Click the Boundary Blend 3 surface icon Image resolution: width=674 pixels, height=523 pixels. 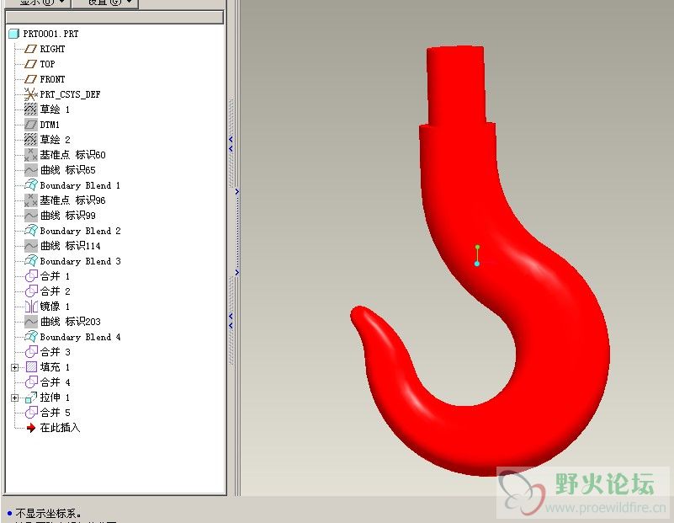click(x=30, y=260)
